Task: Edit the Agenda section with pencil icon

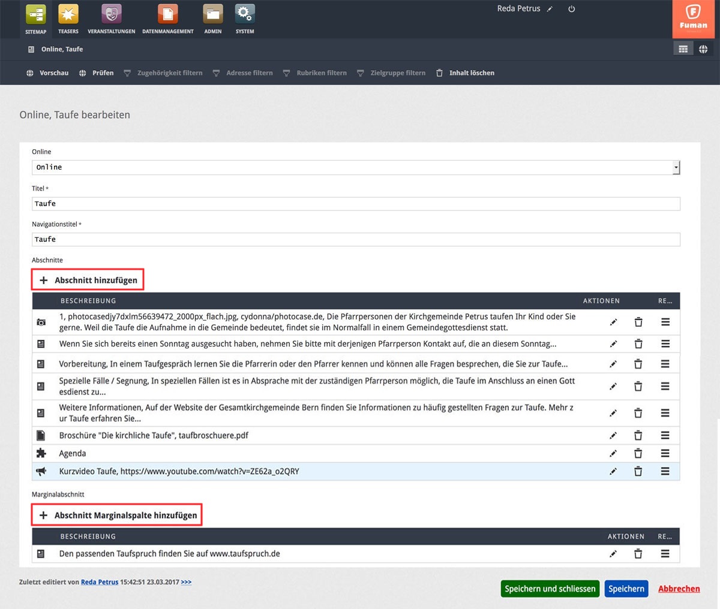Action: point(613,454)
